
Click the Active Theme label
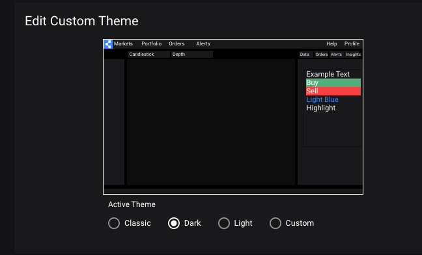pyautogui.click(x=132, y=204)
